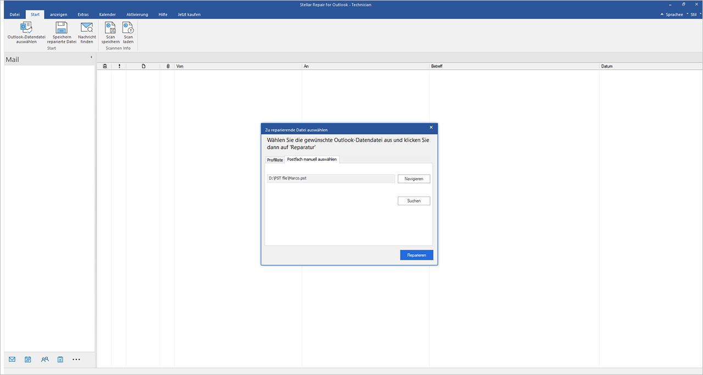
Task: Open the Calendar view icon in sidebar
Action: [x=28, y=360]
